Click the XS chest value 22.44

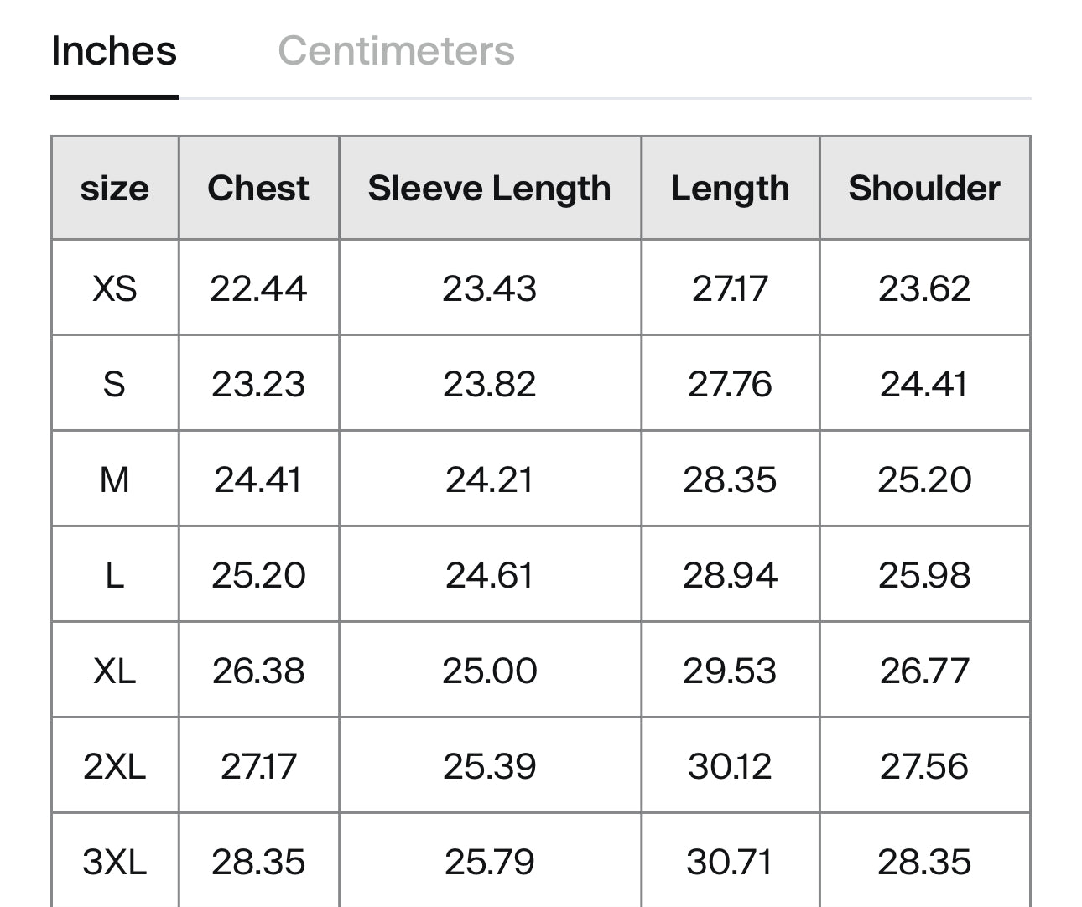tap(258, 288)
